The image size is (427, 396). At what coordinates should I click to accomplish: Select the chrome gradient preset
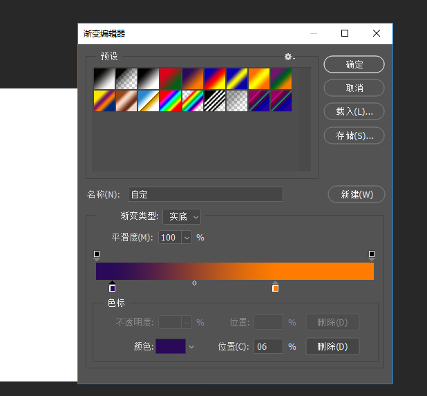click(149, 101)
